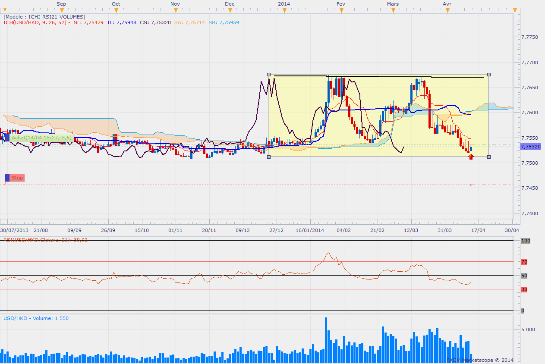This screenshot has height=364, width=545.
Task: Click the orange triangle marker under Sep
Action: pos(62,9)
